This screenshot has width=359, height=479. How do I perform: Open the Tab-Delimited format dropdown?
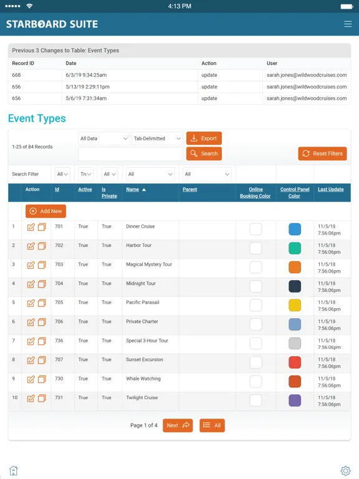[x=157, y=138]
